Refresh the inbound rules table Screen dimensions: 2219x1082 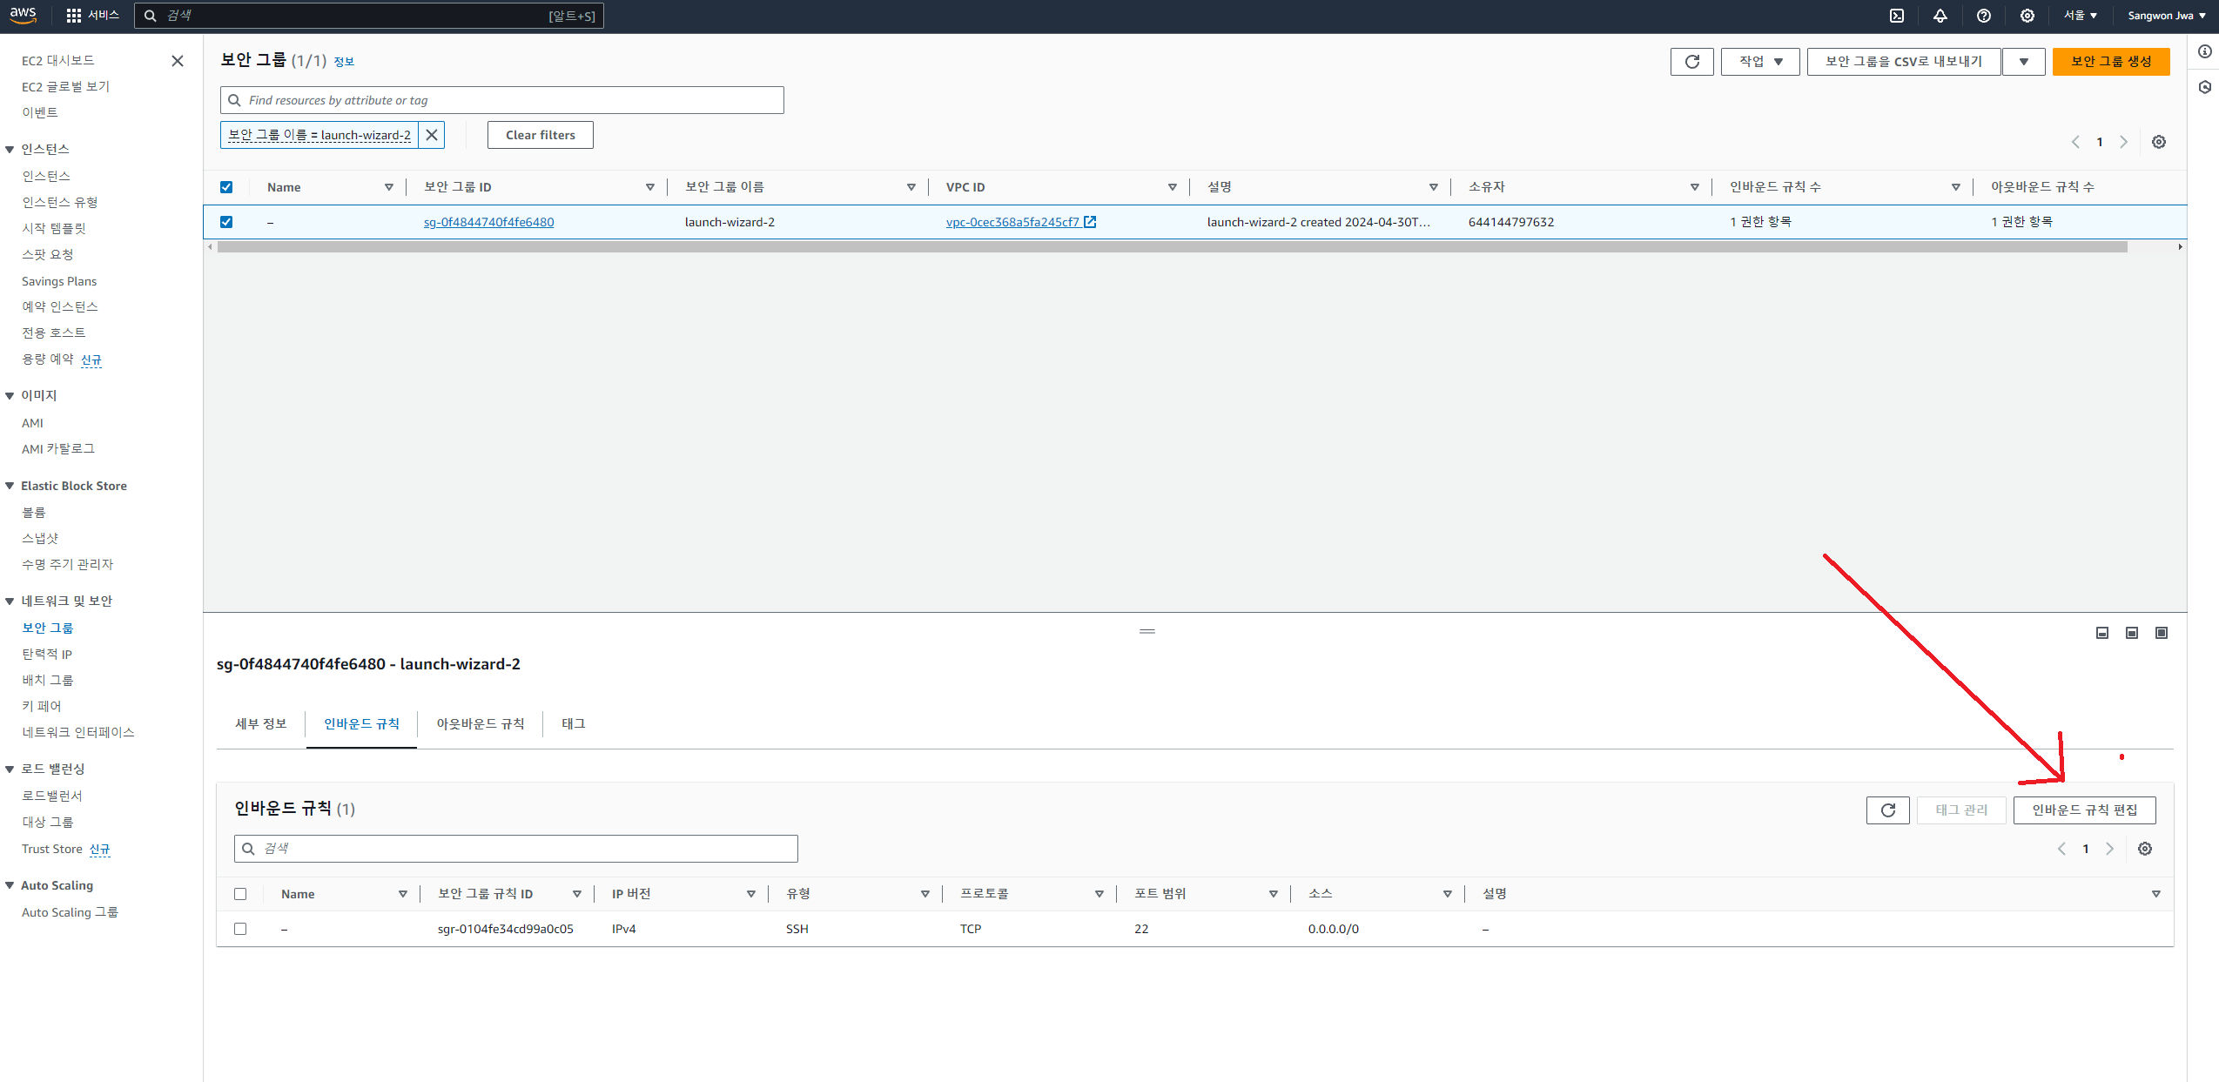[x=1887, y=810]
